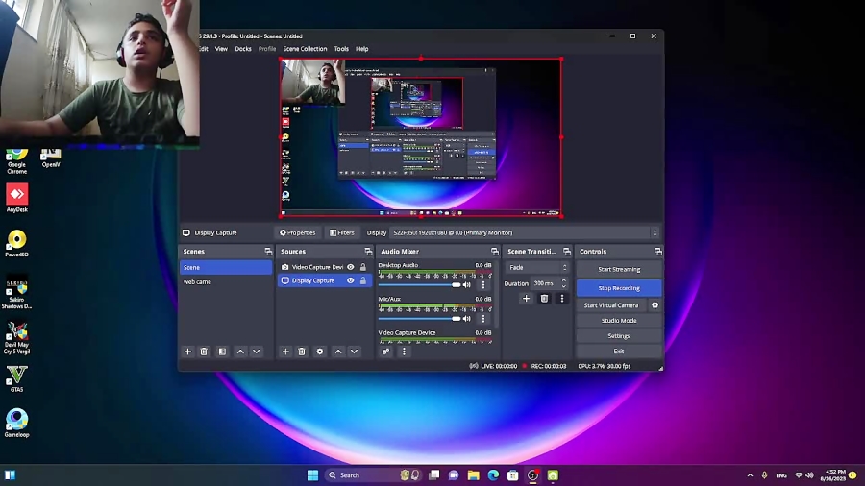Screen dimensions: 865x486
Task: Open scene filters icon in Scenes panel
Action: [222, 352]
